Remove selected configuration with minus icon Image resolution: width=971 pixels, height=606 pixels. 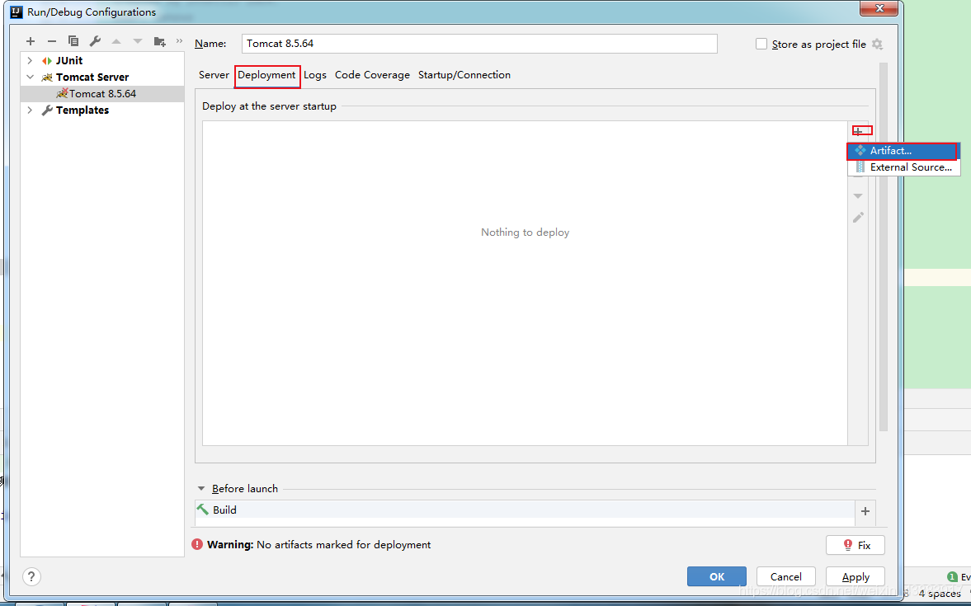(x=52, y=41)
